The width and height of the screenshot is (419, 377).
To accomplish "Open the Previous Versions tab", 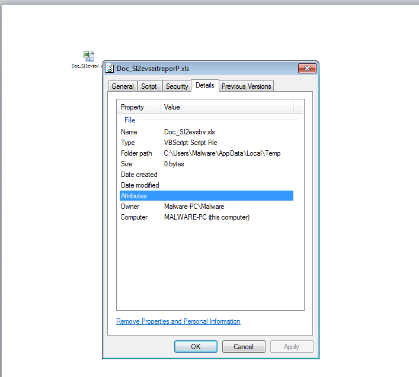I will coord(246,86).
